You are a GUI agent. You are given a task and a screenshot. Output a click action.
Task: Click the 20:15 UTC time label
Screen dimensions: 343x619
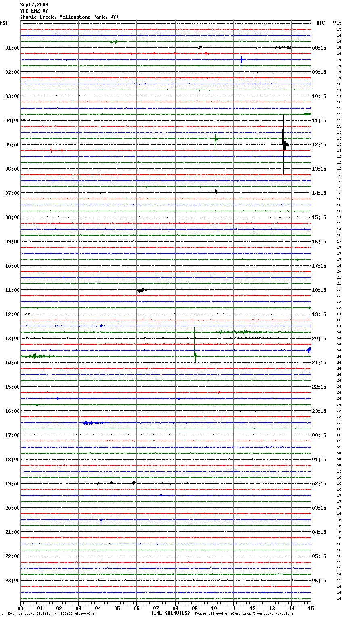(x=319, y=339)
